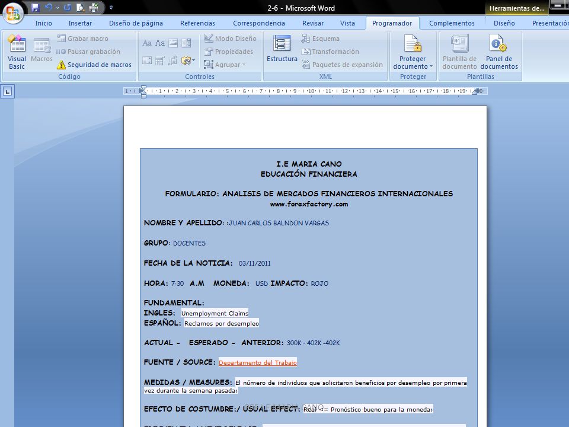Click the tab selector at ruler's left end
569x427 pixels.
point(8,91)
